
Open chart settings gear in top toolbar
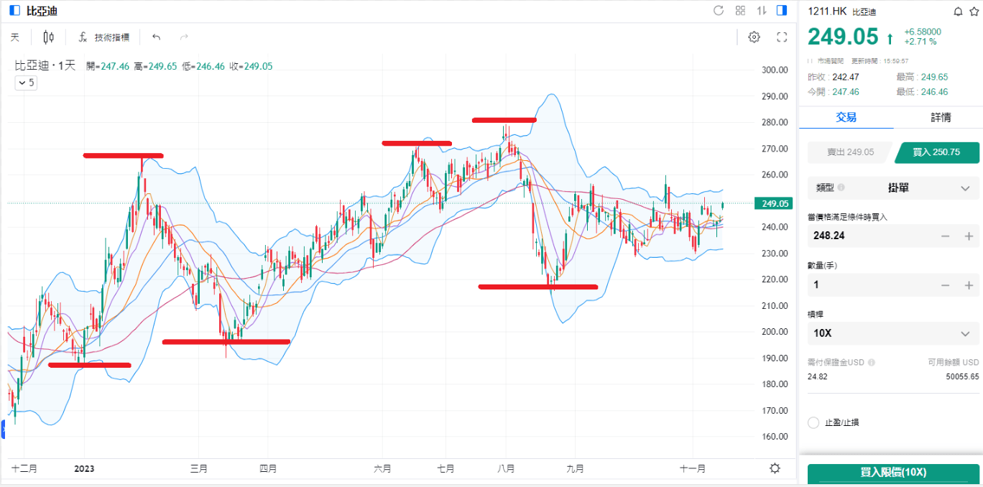click(x=754, y=37)
